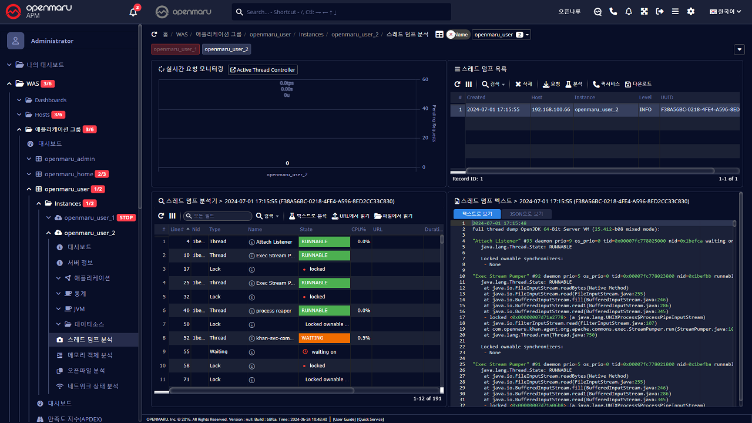752x423 pixels.
Task: Select the openmaru_user_1 instance tab
Action: pos(175,49)
